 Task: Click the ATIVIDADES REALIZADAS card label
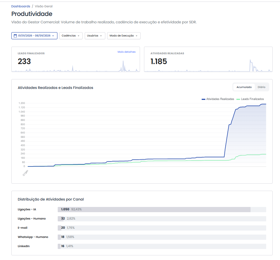tap(167, 53)
